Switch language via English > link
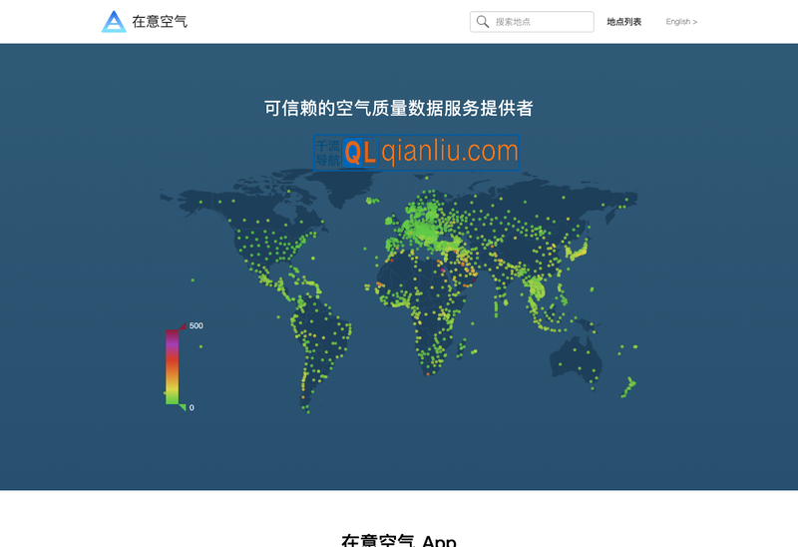 coord(681,22)
